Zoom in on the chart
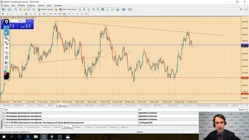Viewport: 249px width, 140px height. 94,9
